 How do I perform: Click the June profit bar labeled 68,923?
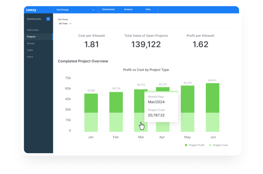coord(213,97)
